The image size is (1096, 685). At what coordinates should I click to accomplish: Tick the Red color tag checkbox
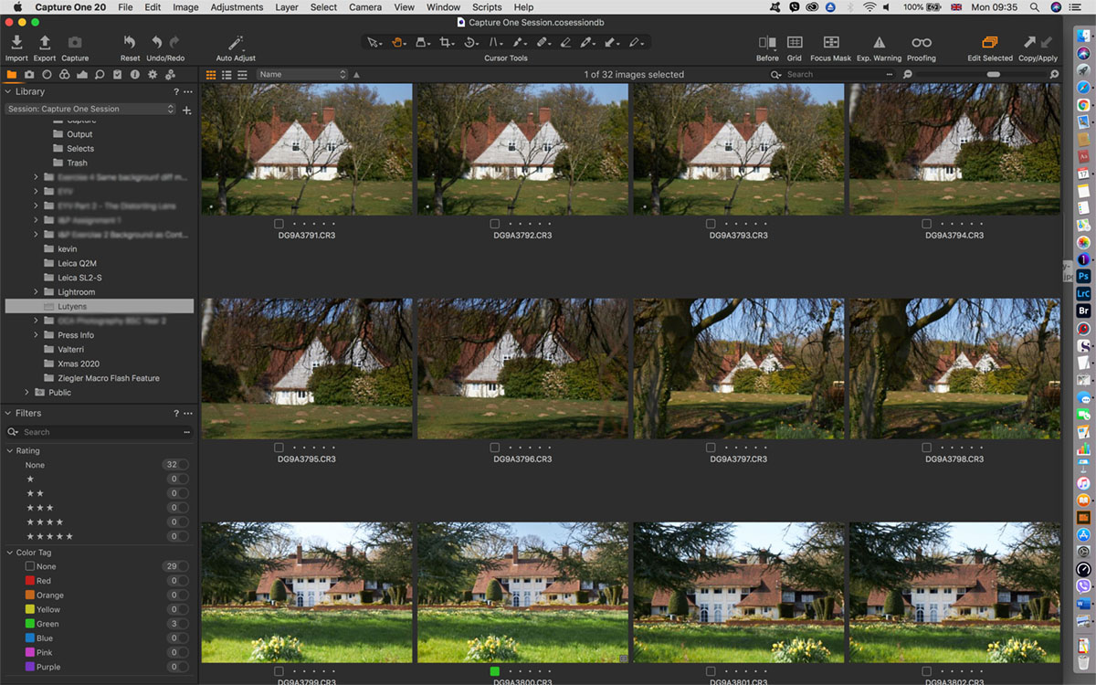click(x=30, y=581)
